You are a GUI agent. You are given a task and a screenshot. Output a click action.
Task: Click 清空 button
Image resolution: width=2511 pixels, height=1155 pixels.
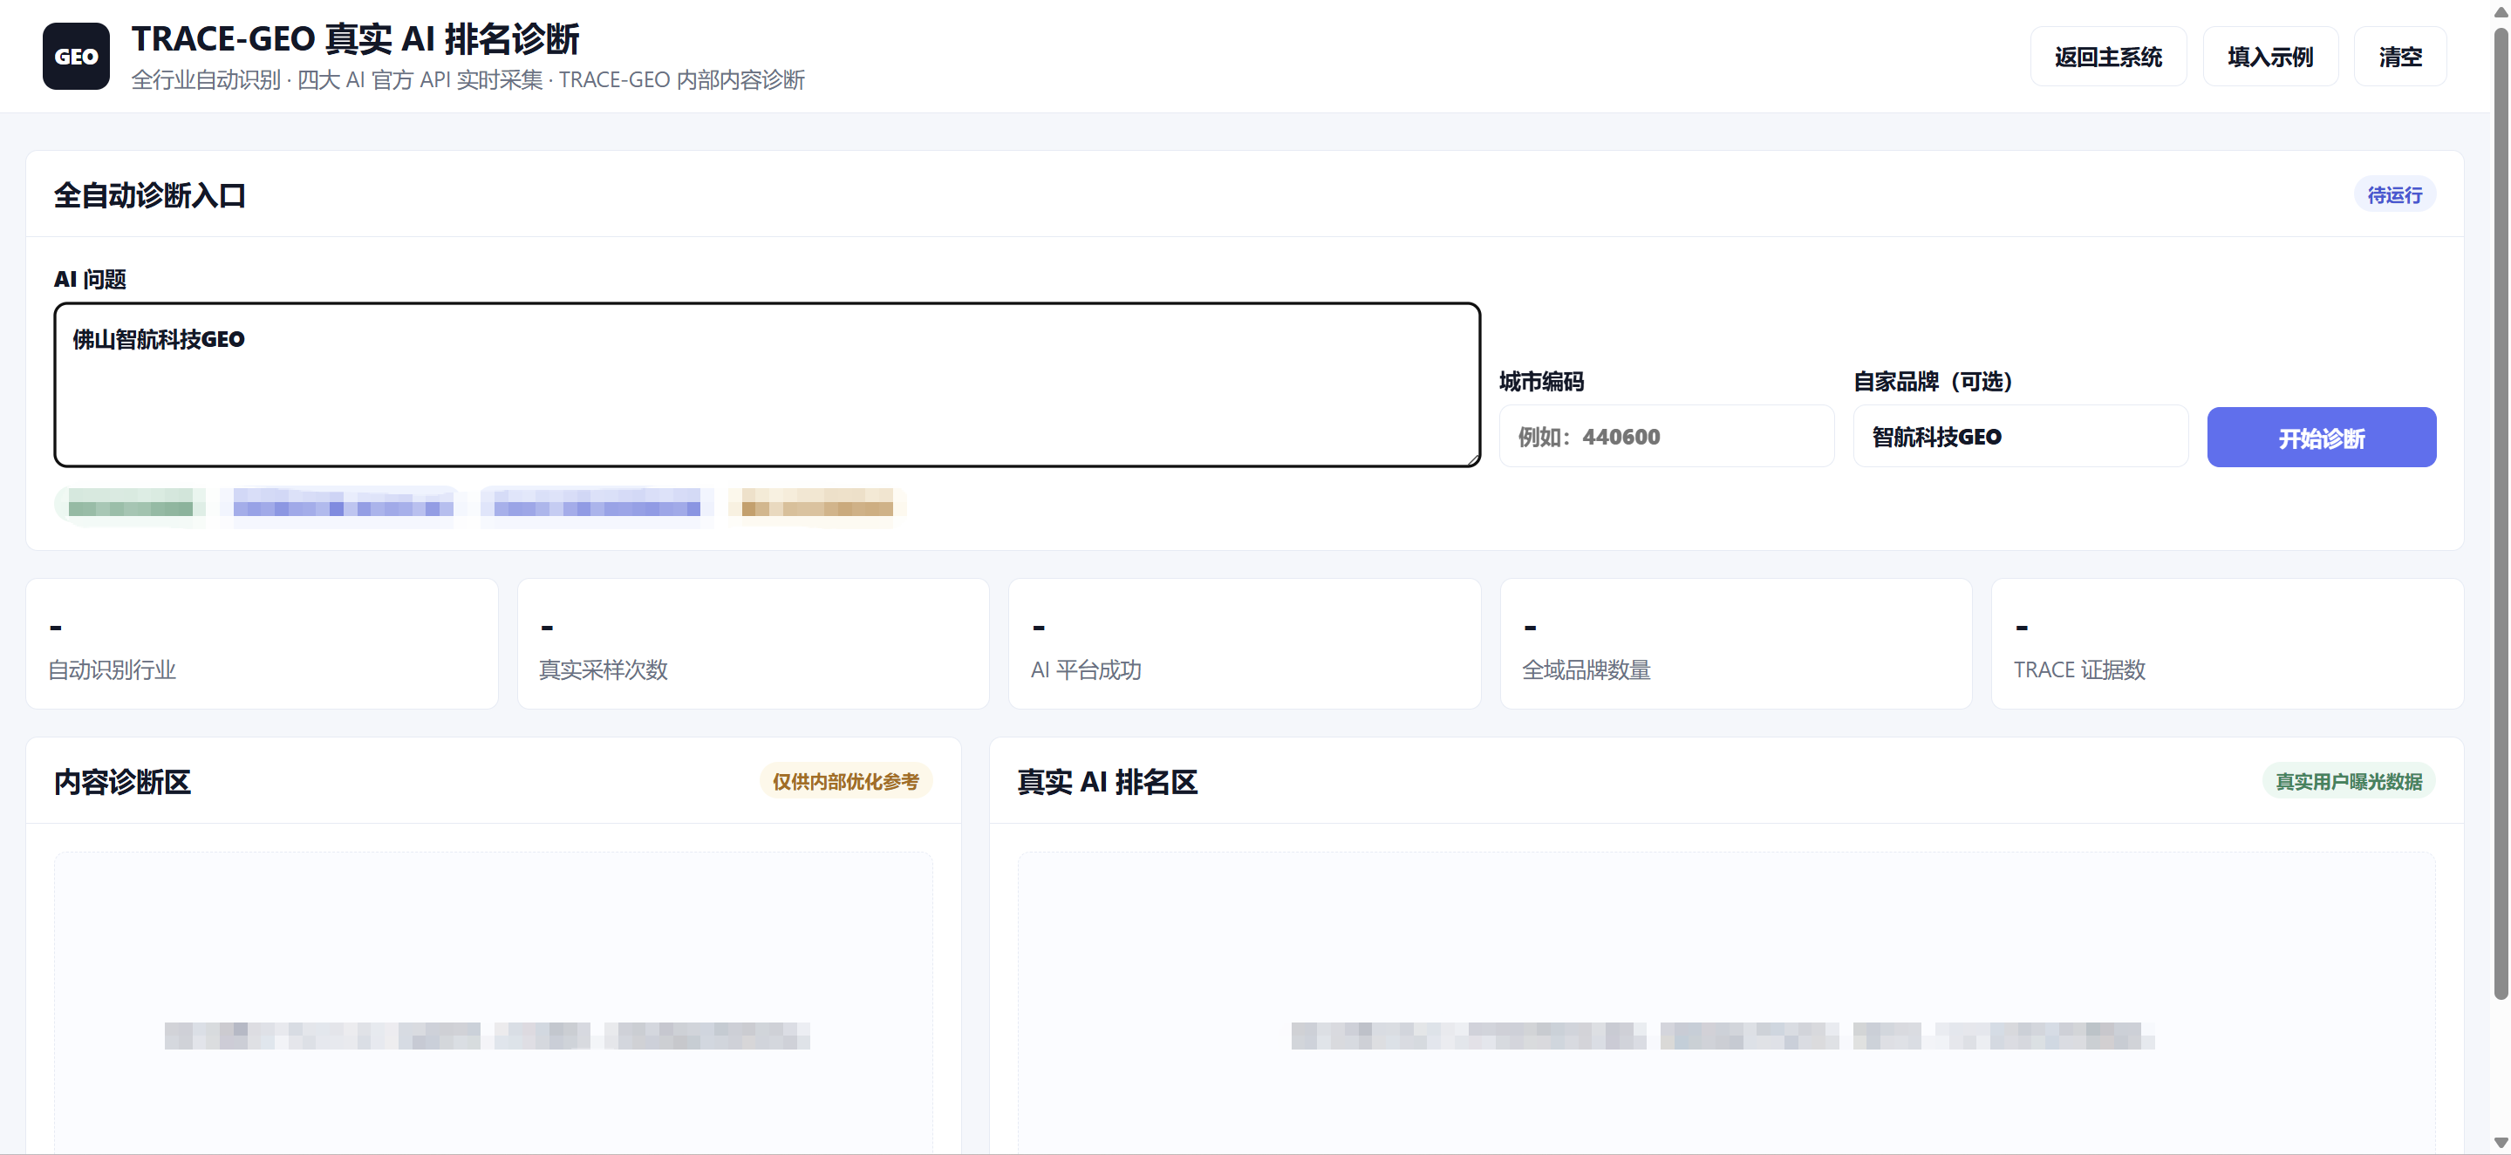point(2400,57)
